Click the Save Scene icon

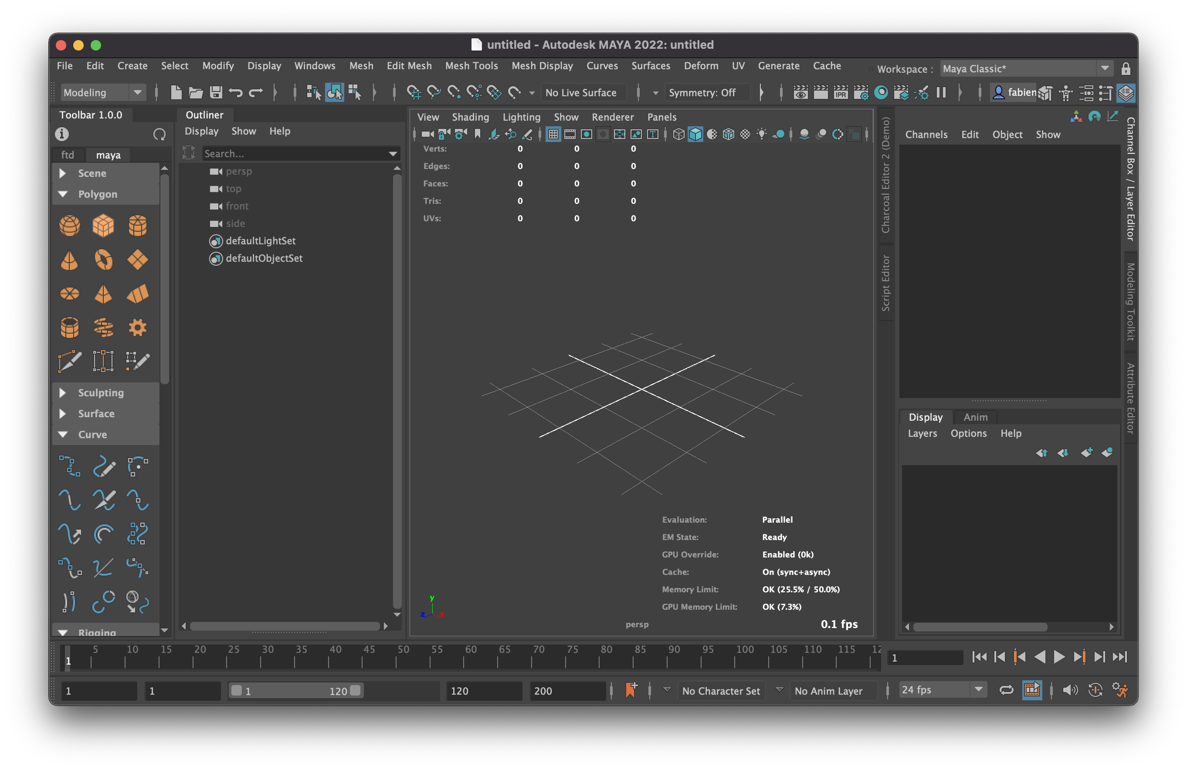click(215, 92)
